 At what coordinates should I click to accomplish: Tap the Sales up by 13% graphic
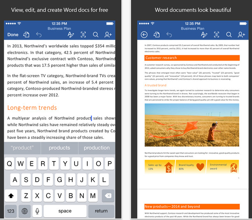(x=160, y=167)
